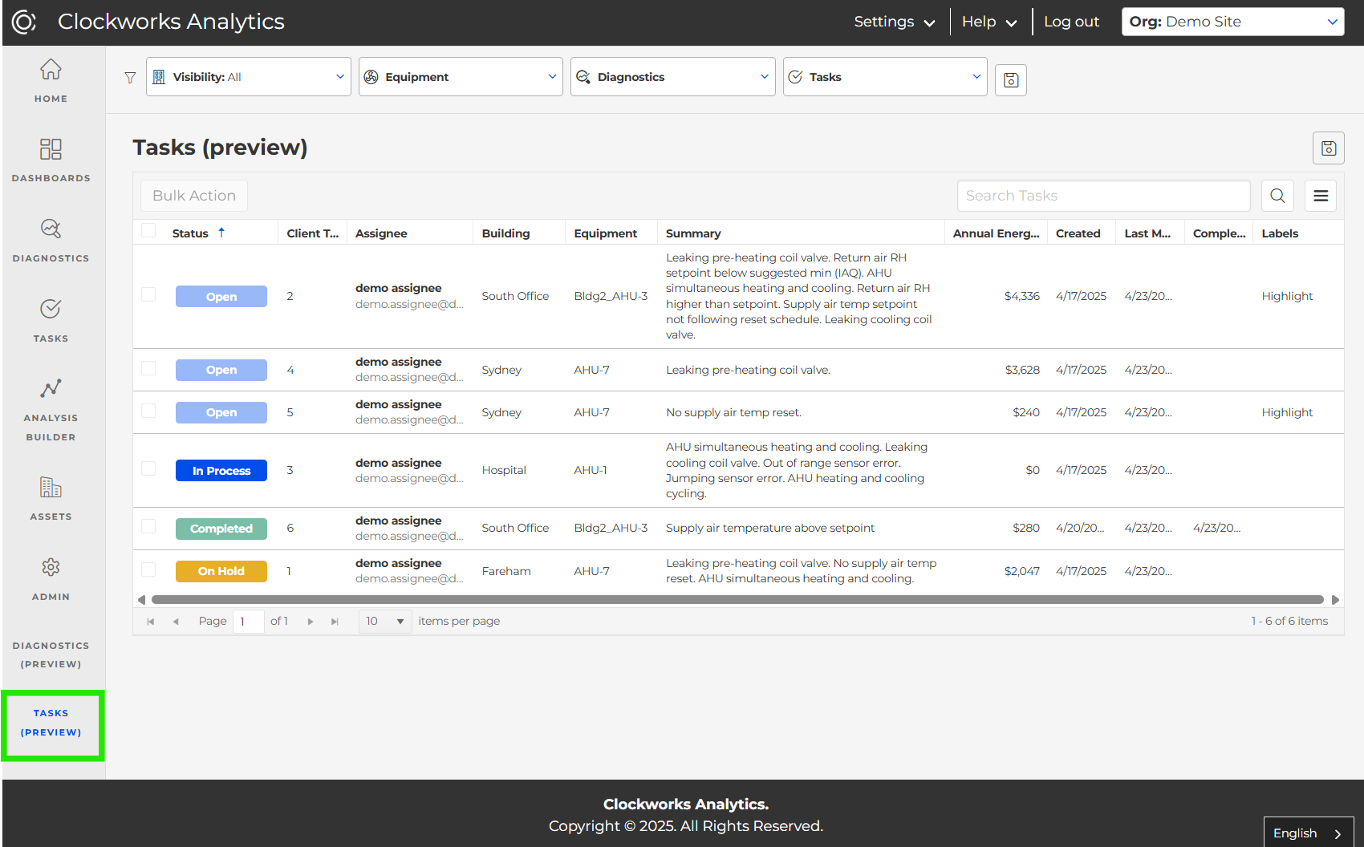This screenshot has height=847, width=1364.
Task: Click the Fareham building cell
Action: point(506,571)
